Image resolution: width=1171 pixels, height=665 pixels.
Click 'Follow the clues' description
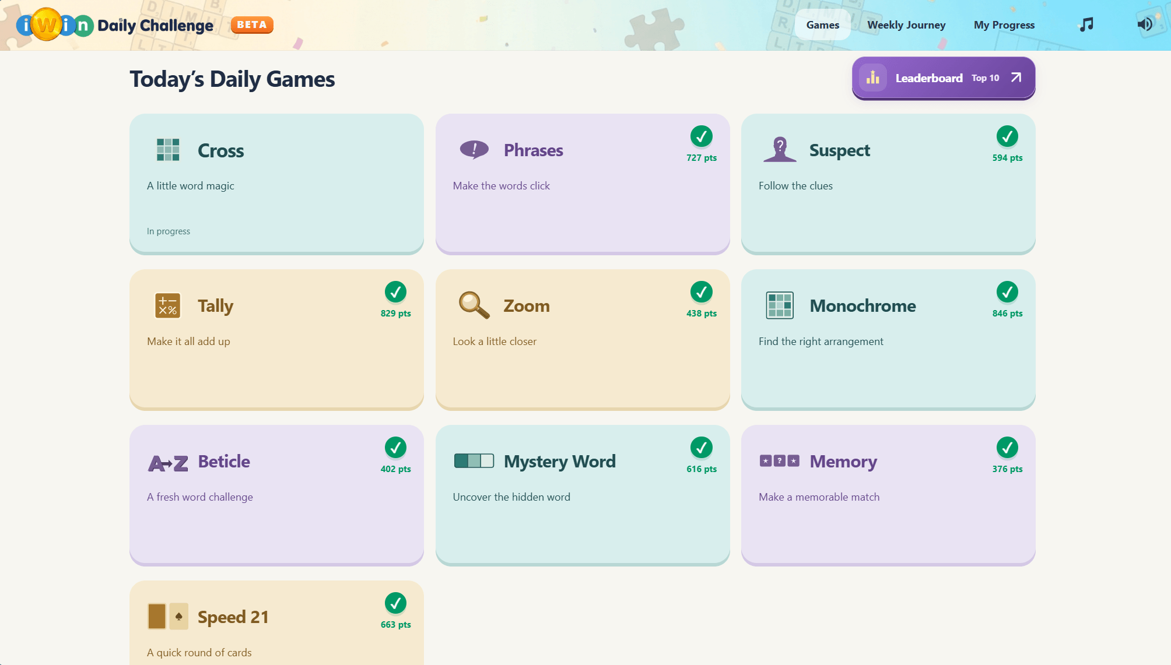795,186
